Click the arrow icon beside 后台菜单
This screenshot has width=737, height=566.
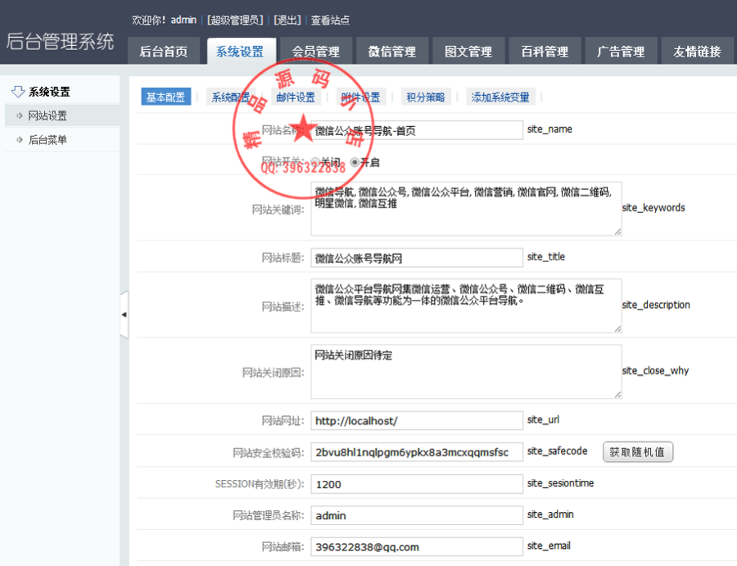tap(20, 139)
